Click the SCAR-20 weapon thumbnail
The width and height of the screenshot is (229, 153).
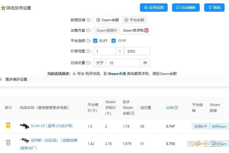tap(24, 126)
